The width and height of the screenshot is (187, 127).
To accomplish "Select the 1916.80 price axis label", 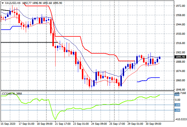I will pos(180,43).
